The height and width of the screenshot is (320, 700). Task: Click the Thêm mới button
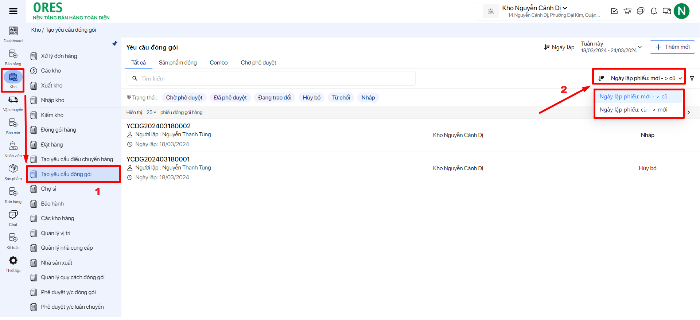pos(672,47)
